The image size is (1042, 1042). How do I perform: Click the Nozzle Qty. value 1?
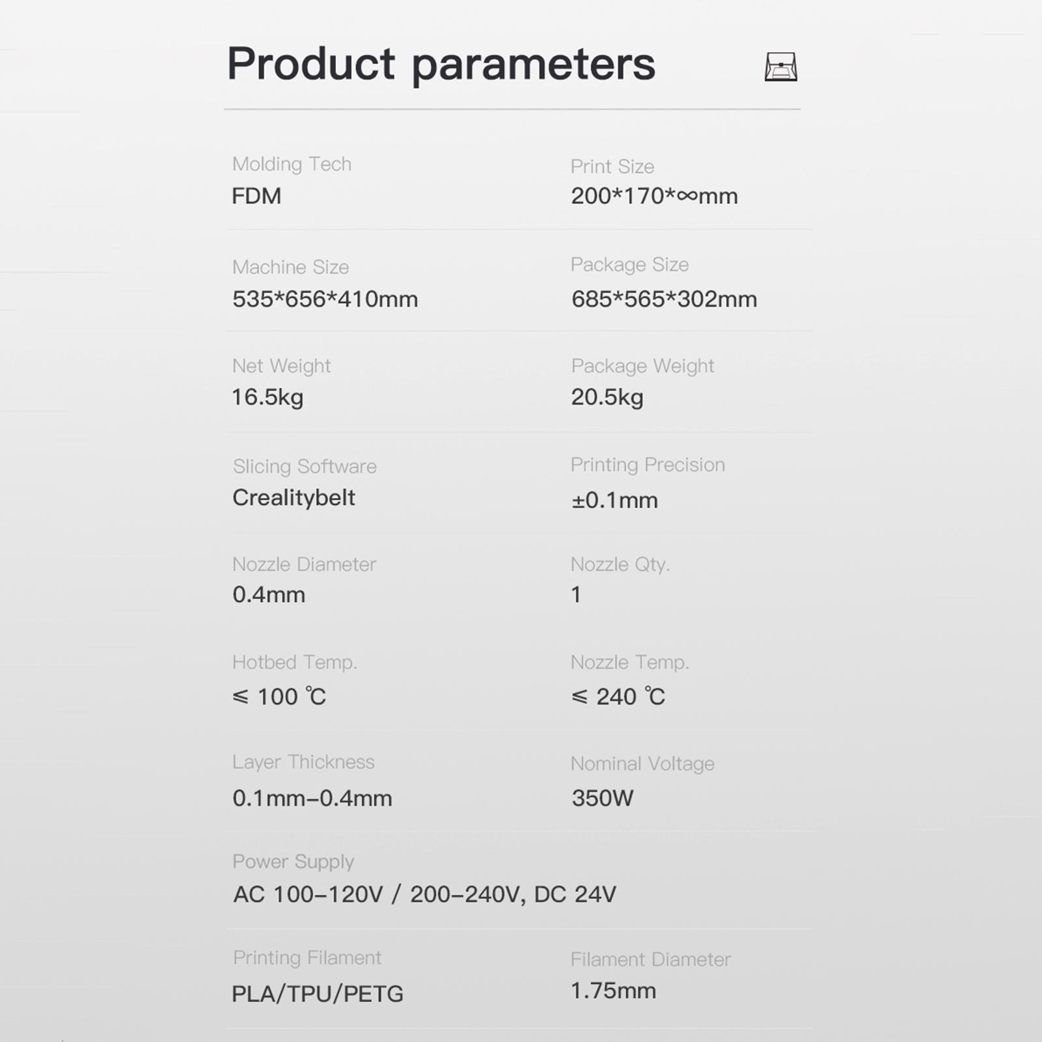pyautogui.click(x=576, y=595)
